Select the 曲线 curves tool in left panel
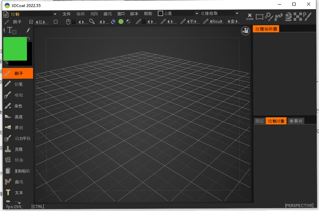The image size is (319, 211). click(x=18, y=182)
